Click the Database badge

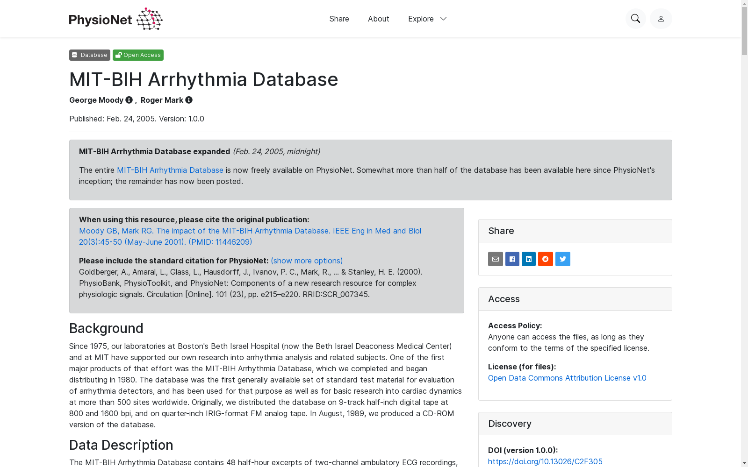click(90, 55)
